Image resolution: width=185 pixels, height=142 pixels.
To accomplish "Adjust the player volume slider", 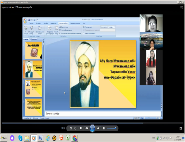I will [112, 128].
